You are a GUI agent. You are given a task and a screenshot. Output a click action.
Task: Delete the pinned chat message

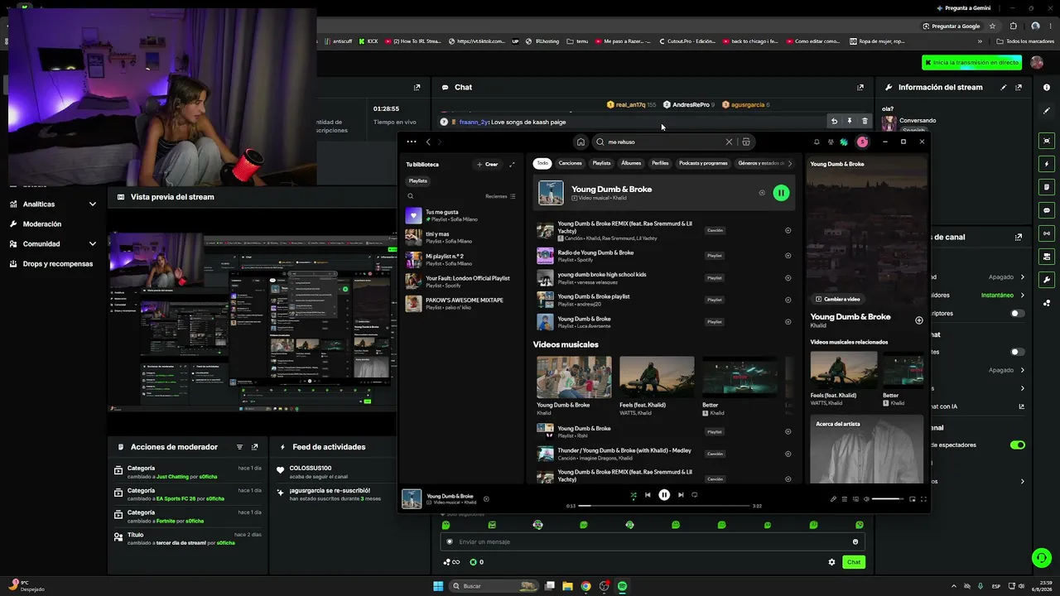click(x=865, y=122)
